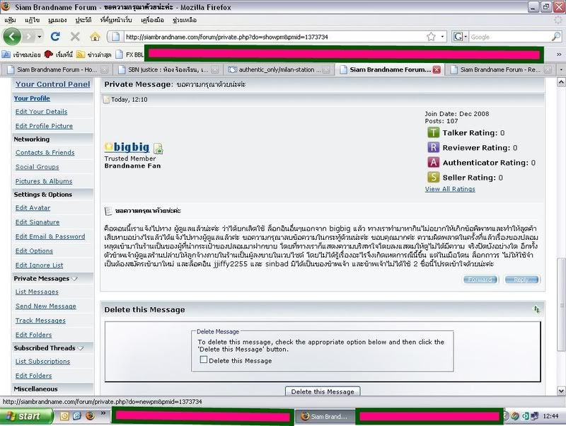Collapse the Subscribed Threads sidebar section
This screenshot has width=566, height=426.
pos(81,348)
